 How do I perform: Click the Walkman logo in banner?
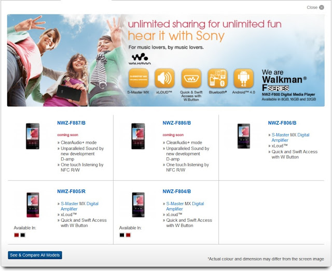pyautogui.click(x=140, y=59)
